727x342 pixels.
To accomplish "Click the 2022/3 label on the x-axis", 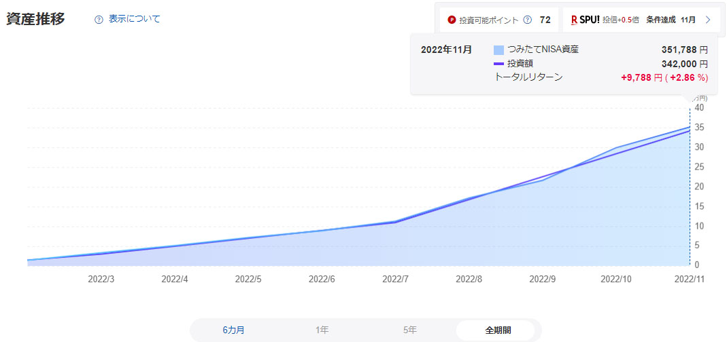I will pos(101,279).
